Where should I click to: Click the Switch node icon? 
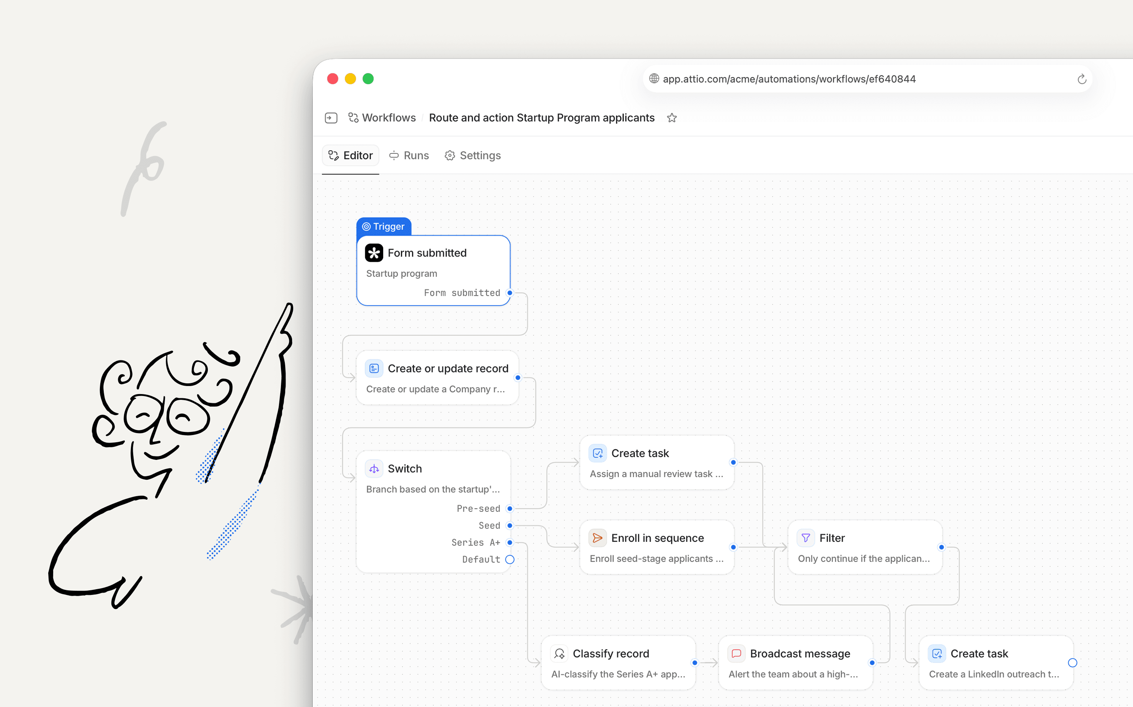[374, 469]
